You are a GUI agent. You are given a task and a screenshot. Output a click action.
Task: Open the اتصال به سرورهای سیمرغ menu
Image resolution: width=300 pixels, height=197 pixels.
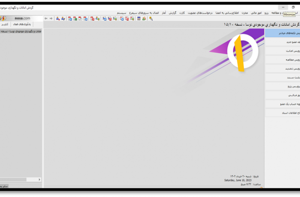[144, 13]
